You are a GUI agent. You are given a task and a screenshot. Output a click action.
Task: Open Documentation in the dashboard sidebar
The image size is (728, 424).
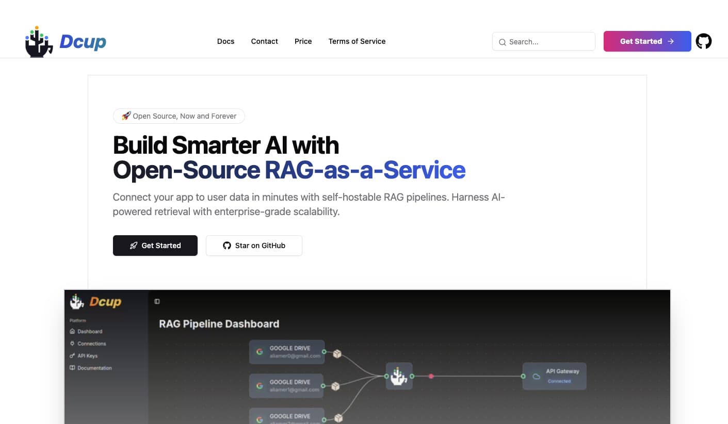(x=94, y=368)
